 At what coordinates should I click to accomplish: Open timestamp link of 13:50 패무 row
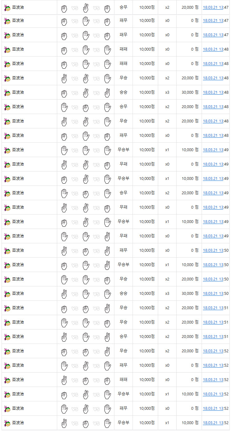216,250
